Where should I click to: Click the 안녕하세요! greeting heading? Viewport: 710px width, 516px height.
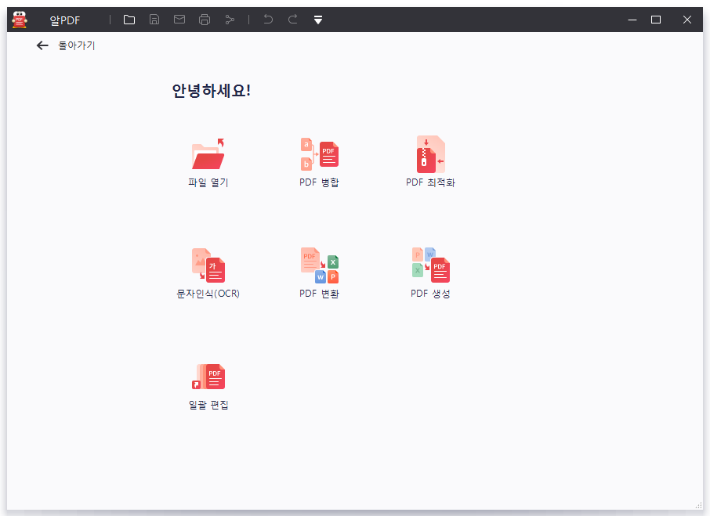[x=211, y=91]
